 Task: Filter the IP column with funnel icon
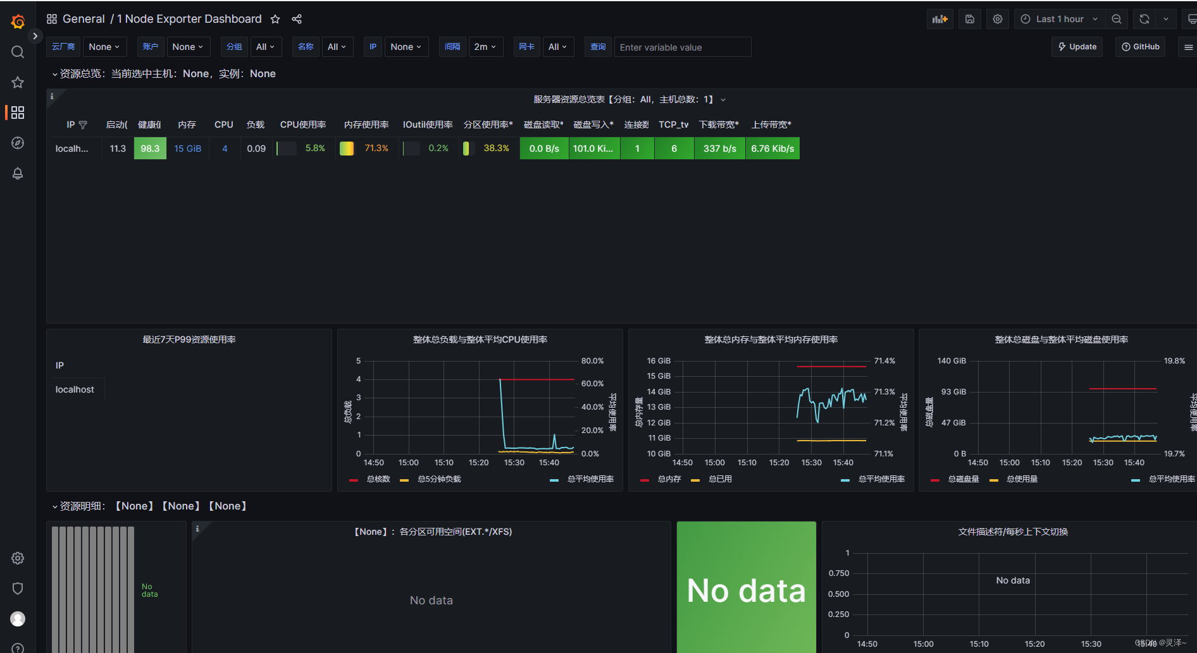click(x=83, y=125)
